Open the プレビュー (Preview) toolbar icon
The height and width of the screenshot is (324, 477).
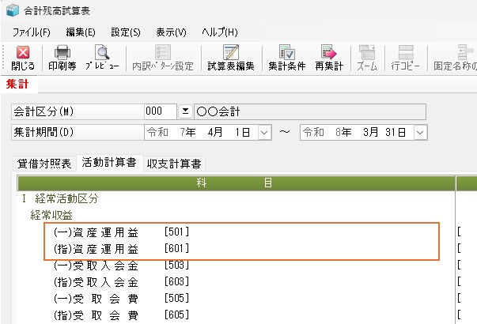click(102, 58)
